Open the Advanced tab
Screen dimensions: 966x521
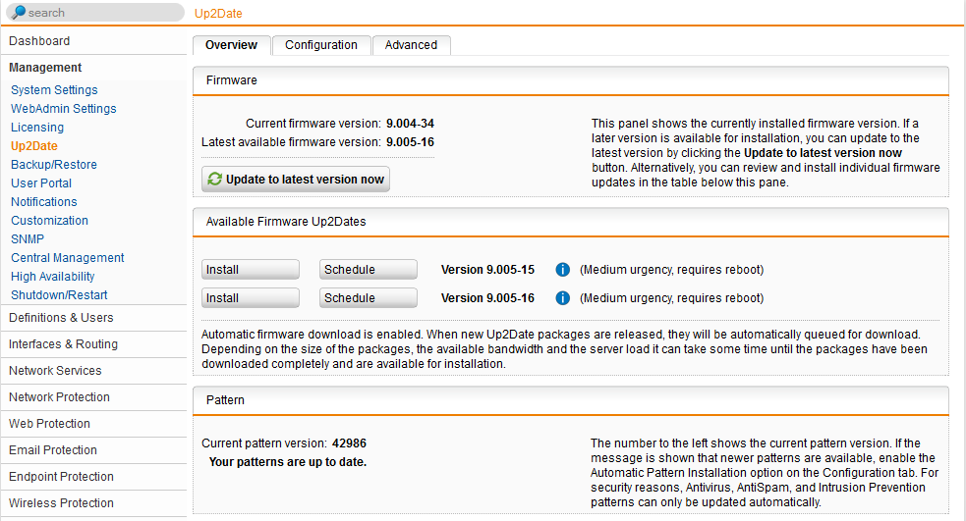(411, 45)
